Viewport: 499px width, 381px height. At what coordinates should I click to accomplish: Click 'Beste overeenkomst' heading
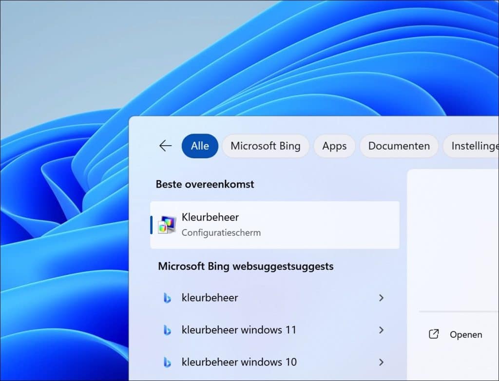(x=205, y=184)
